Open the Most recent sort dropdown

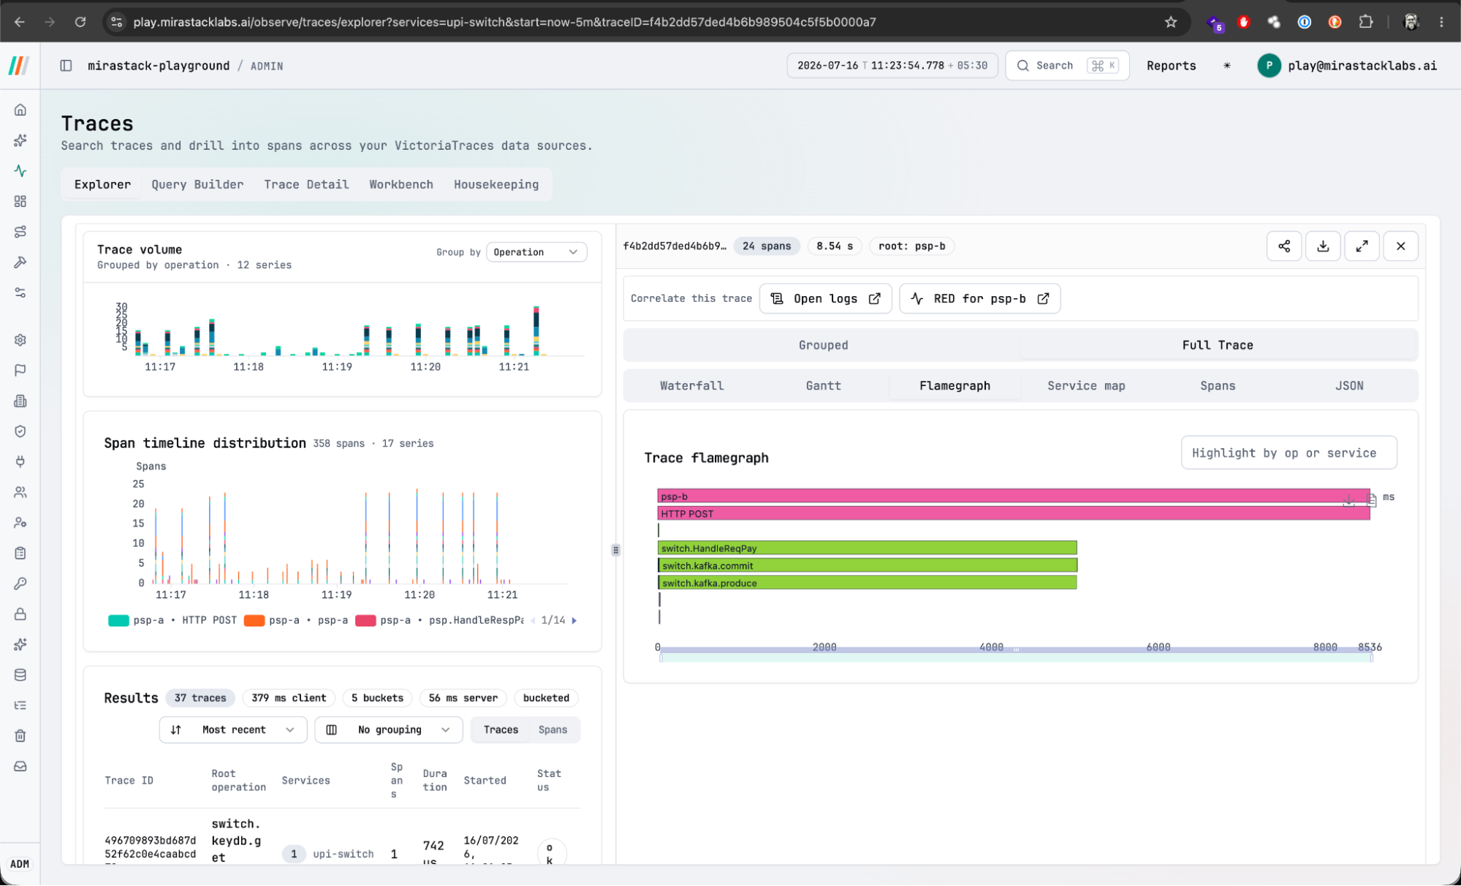coord(233,730)
